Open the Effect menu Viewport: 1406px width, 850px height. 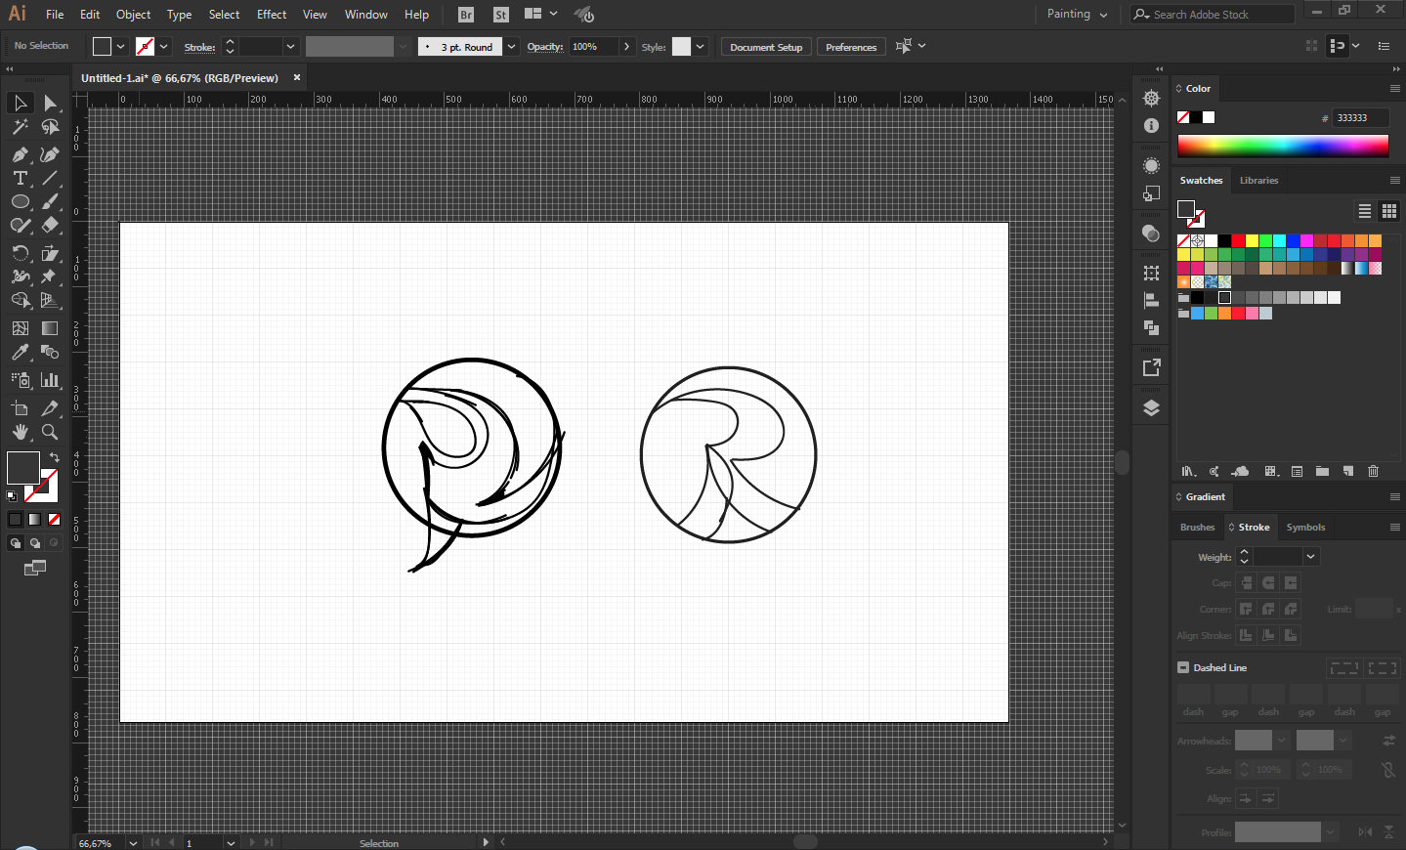point(272,15)
